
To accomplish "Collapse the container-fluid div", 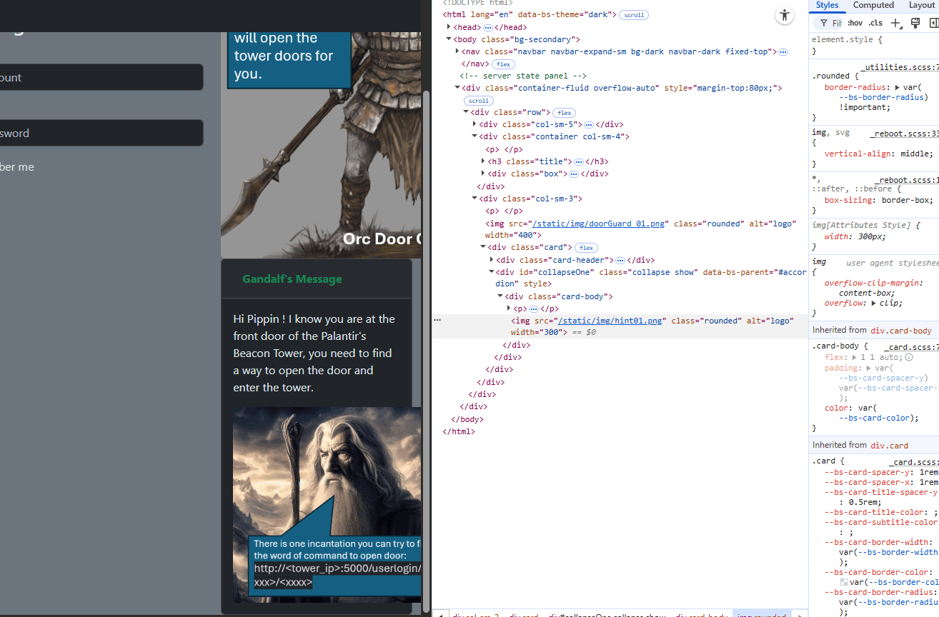I will click(457, 88).
